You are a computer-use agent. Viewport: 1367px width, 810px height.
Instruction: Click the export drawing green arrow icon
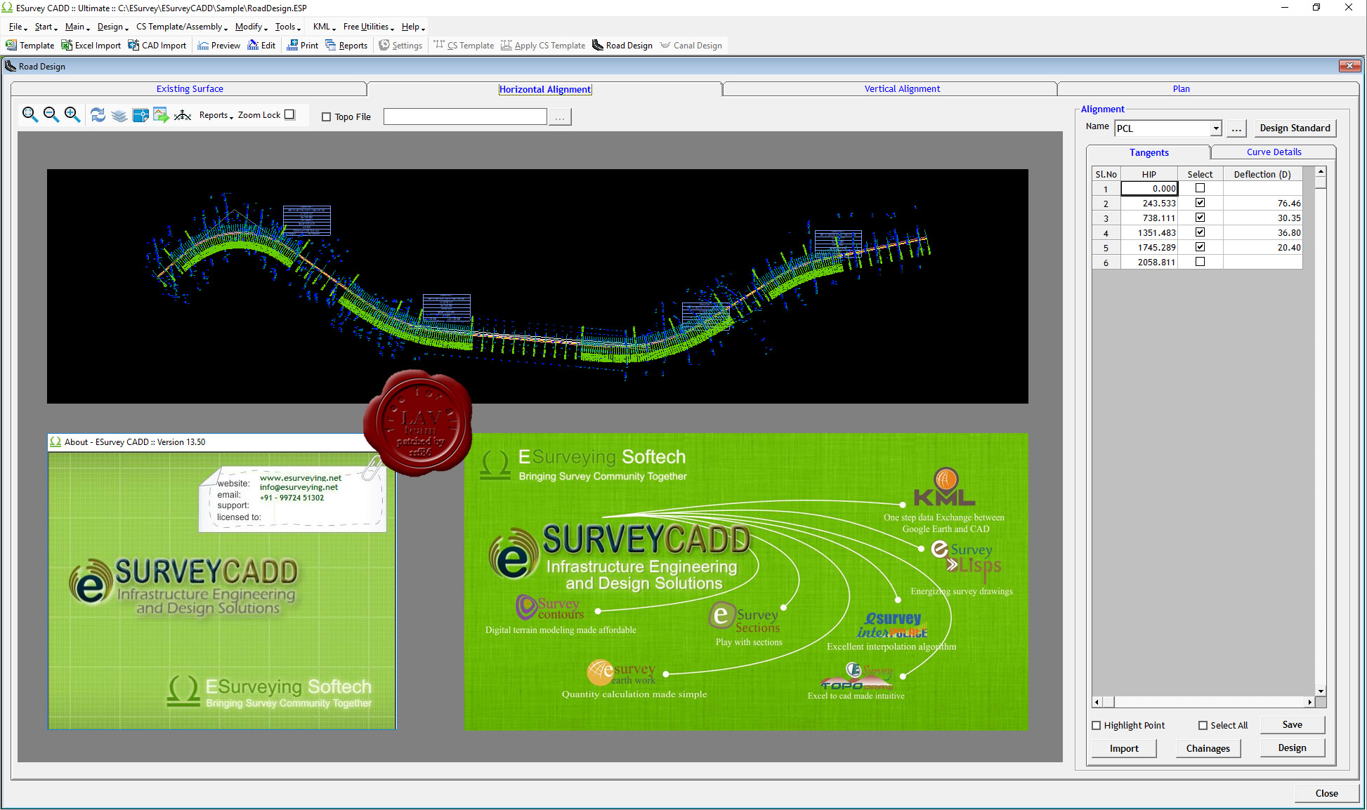click(162, 115)
